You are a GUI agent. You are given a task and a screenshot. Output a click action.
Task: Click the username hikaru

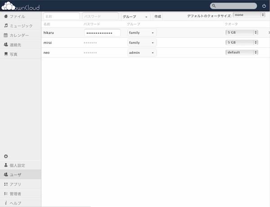(x=49, y=32)
